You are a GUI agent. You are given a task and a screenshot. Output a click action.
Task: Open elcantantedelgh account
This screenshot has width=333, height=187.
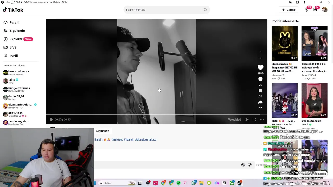[20, 106]
